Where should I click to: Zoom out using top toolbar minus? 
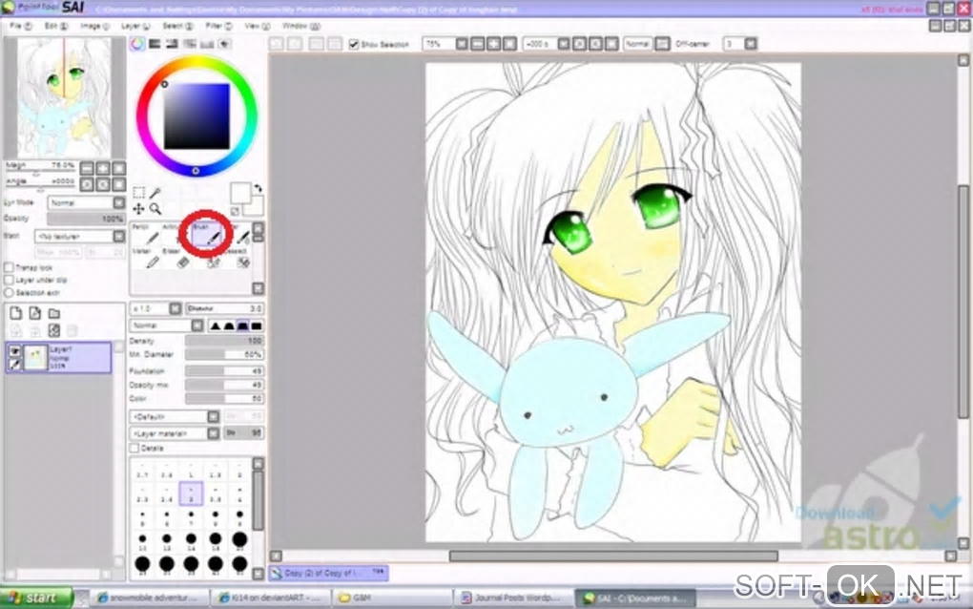tap(478, 44)
